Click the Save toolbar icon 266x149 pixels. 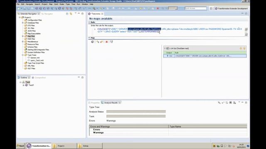[x=25, y=8]
